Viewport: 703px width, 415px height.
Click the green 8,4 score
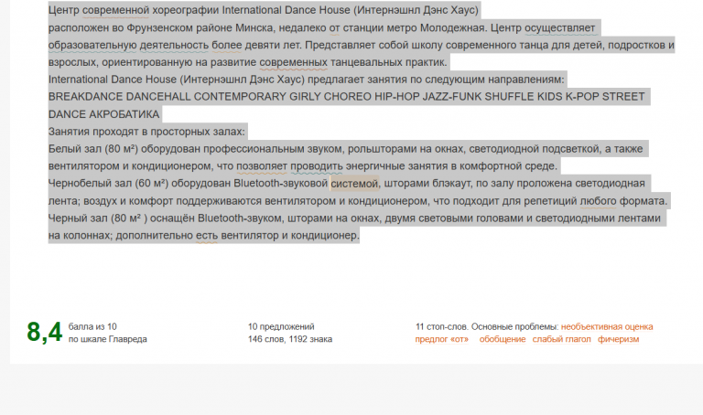[x=44, y=332]
